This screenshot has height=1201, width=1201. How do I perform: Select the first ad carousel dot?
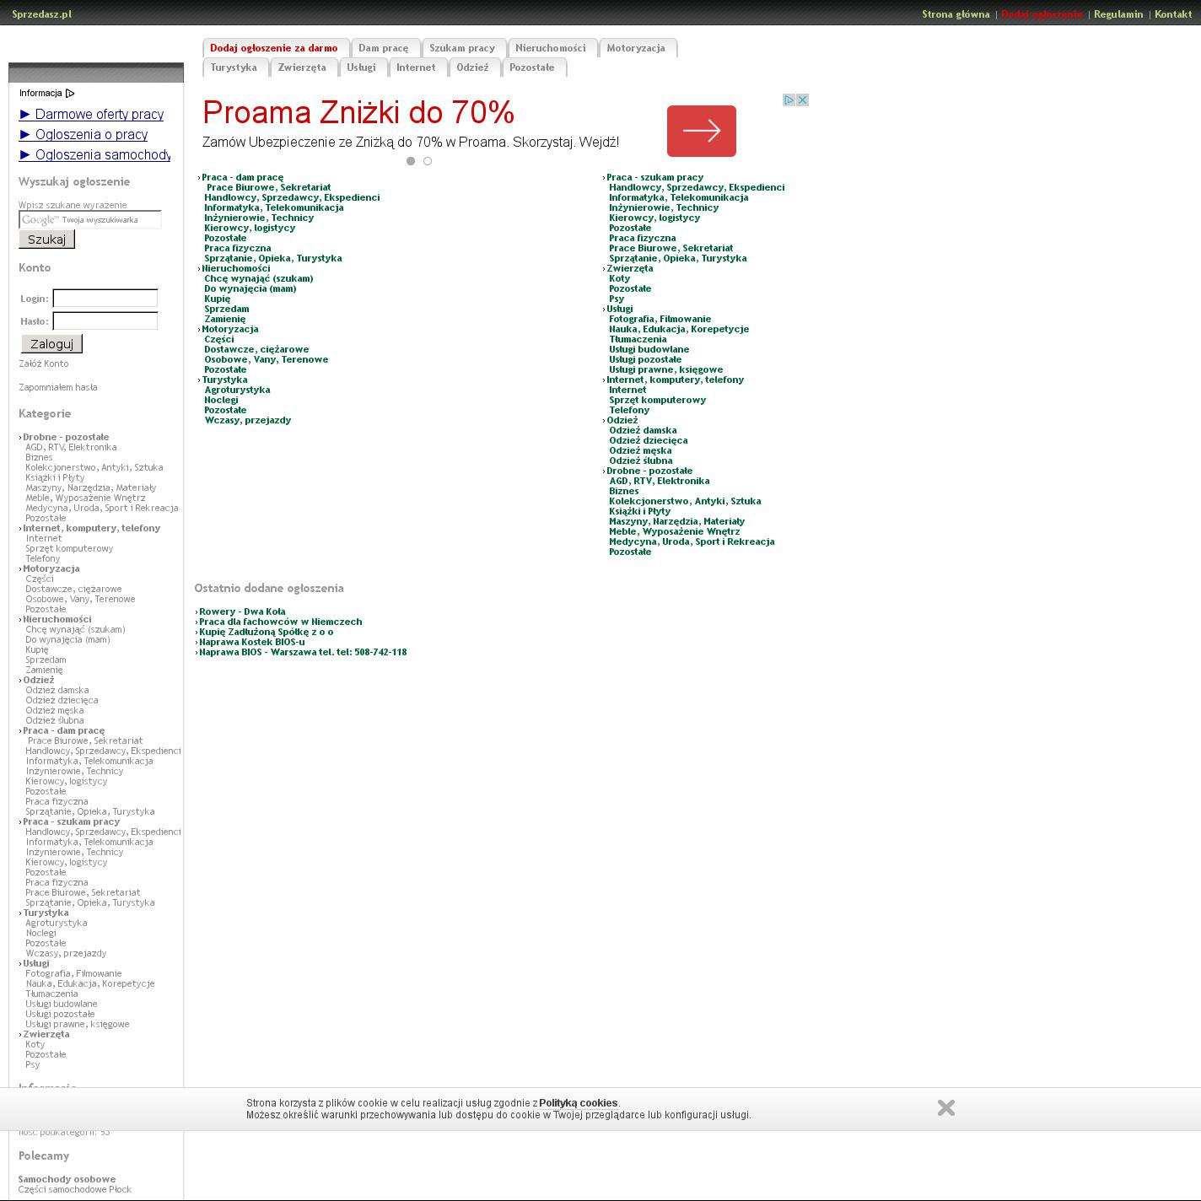tap(411, 161)
